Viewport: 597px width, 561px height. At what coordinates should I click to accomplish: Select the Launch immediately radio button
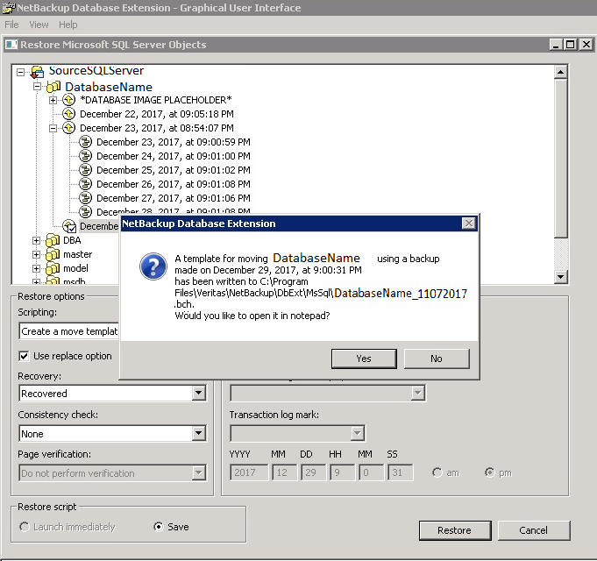(24, 527)
